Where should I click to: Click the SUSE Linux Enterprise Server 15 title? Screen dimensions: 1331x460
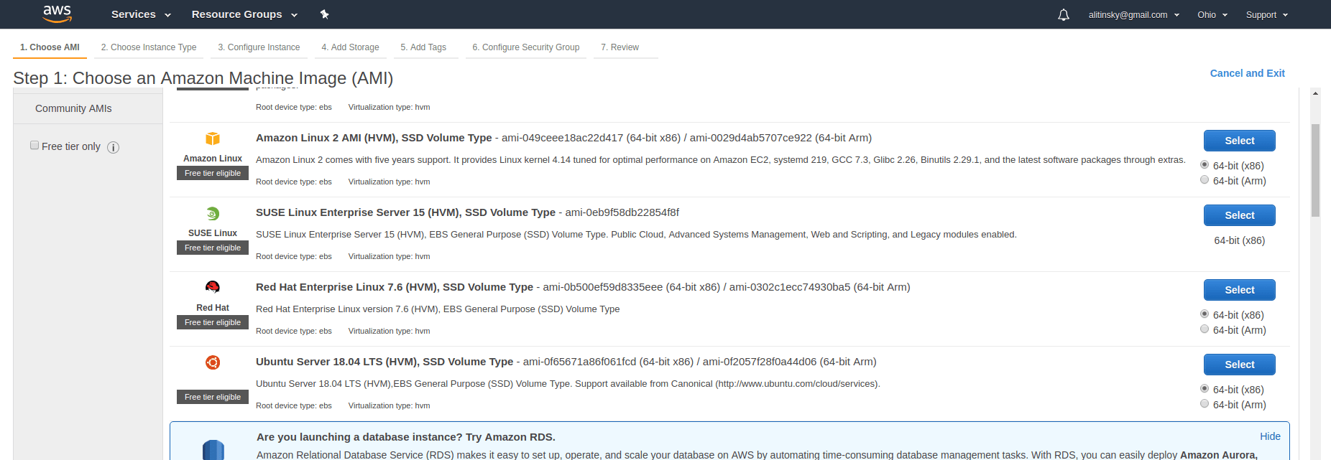[x=405, y=212]
